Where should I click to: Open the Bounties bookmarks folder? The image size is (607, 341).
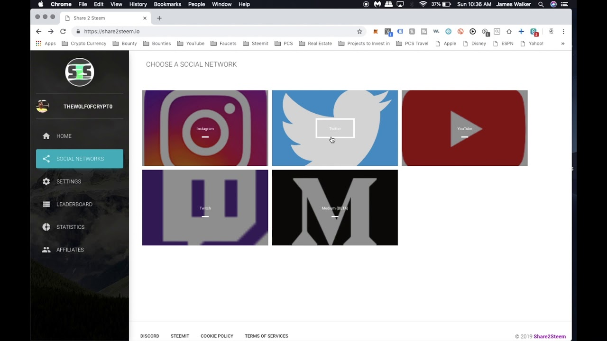[157, 44]
